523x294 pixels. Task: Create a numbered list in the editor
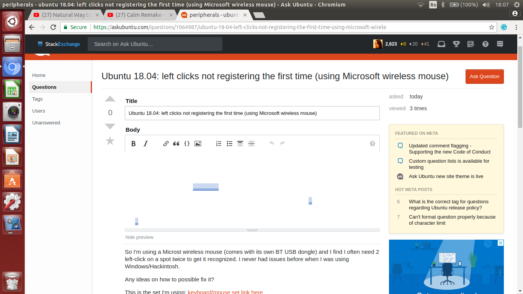pos(219,144)
